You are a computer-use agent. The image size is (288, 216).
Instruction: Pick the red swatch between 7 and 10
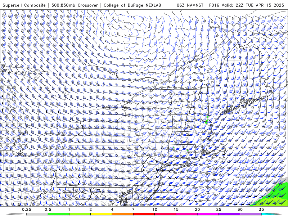click(144, 214)
